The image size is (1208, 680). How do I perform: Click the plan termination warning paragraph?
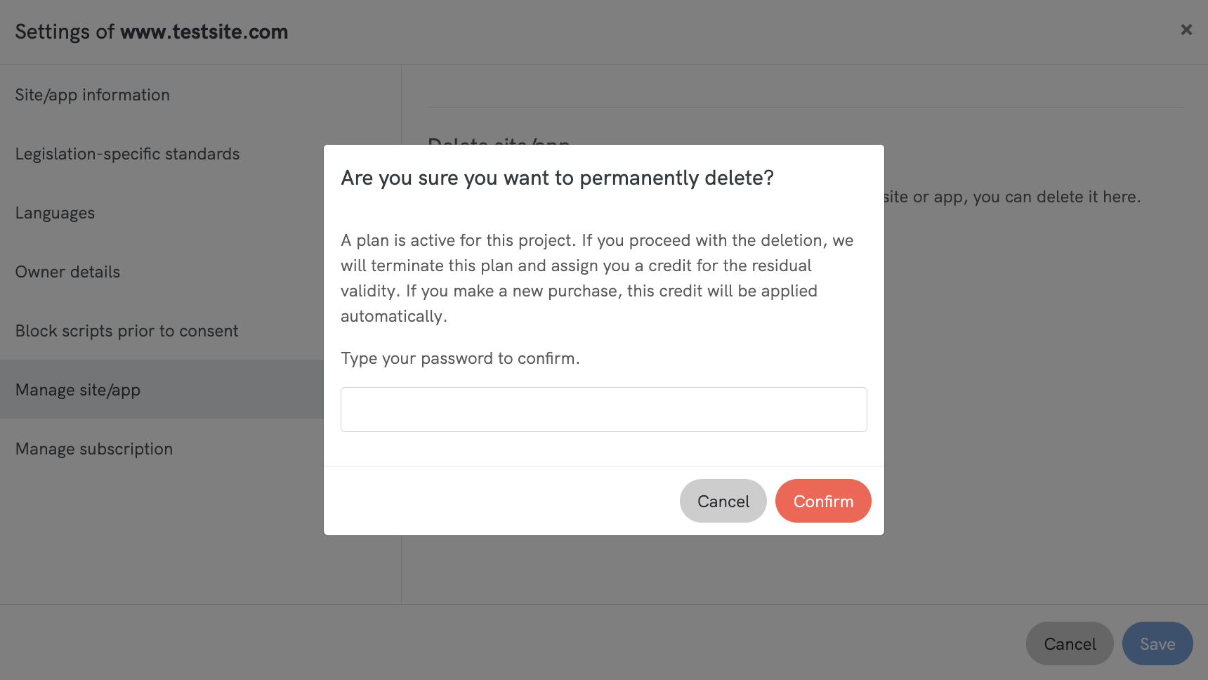pos(596,278)
